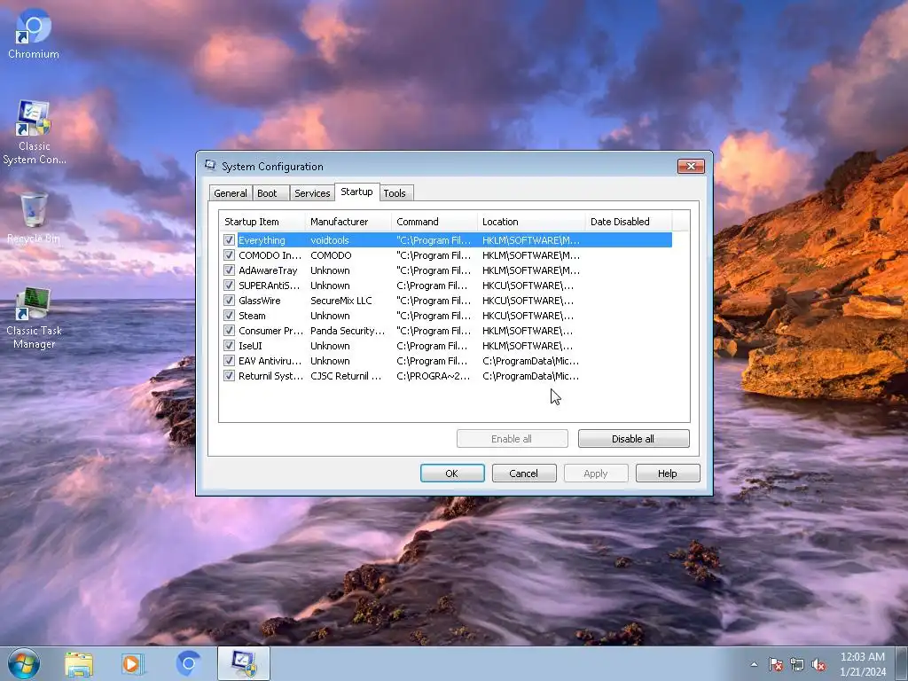Select the Panda Security manufacturer cell
This screenshot has width=908, height=681.
(348, 330)
